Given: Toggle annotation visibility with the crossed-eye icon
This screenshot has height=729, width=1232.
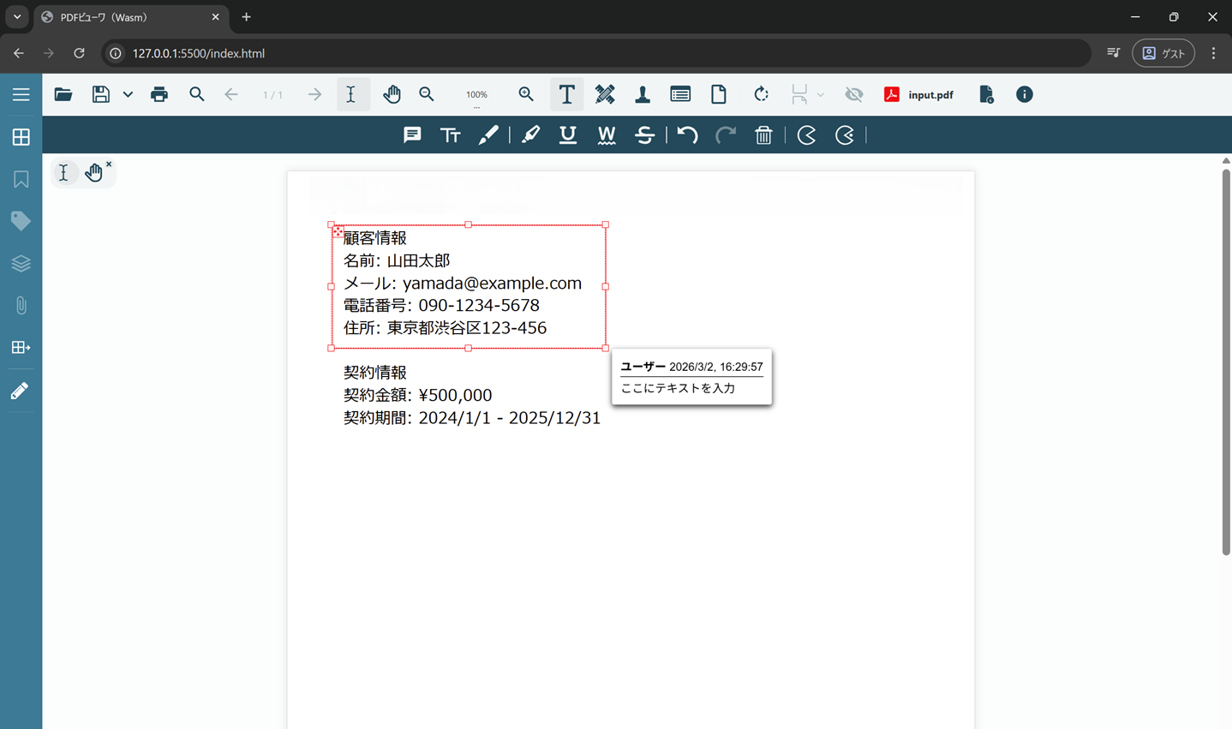Looking at the screenshot, I should tap(853, 94).
